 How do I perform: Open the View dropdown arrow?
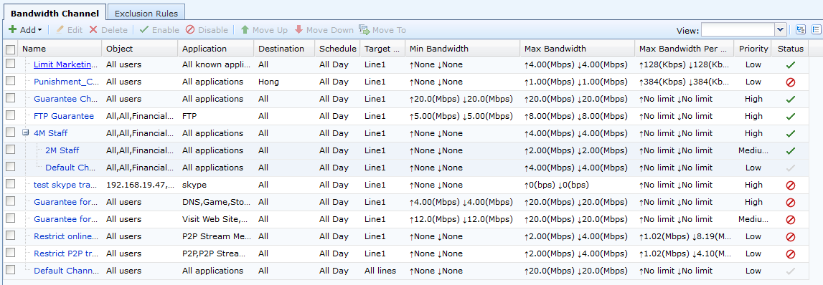(781, 30)
